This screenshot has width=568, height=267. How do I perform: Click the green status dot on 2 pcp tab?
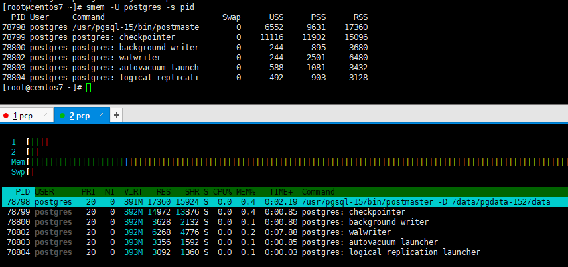point(62,116)
